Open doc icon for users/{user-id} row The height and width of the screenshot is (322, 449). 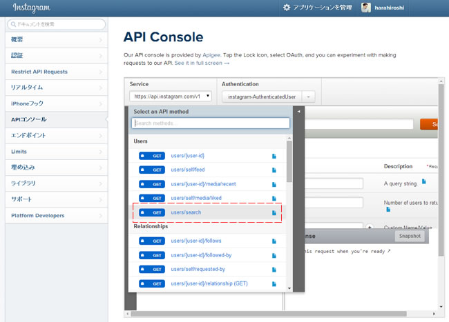click(x=274, y=156)
